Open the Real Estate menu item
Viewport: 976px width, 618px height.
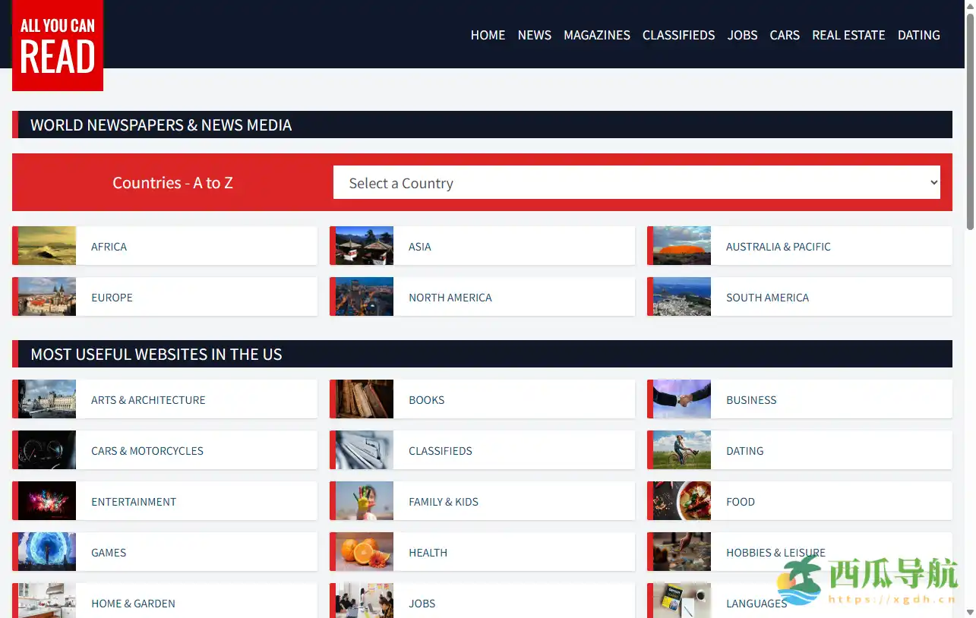tap(848, 35)
